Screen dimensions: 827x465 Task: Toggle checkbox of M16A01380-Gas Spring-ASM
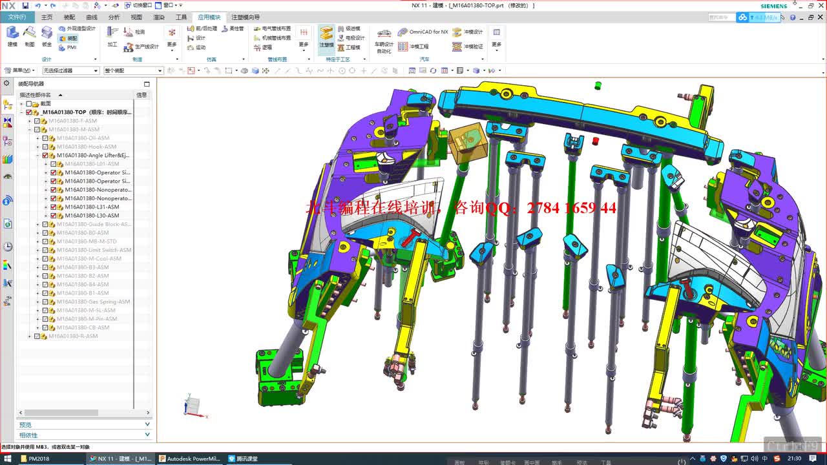click(x=45, y=302)
